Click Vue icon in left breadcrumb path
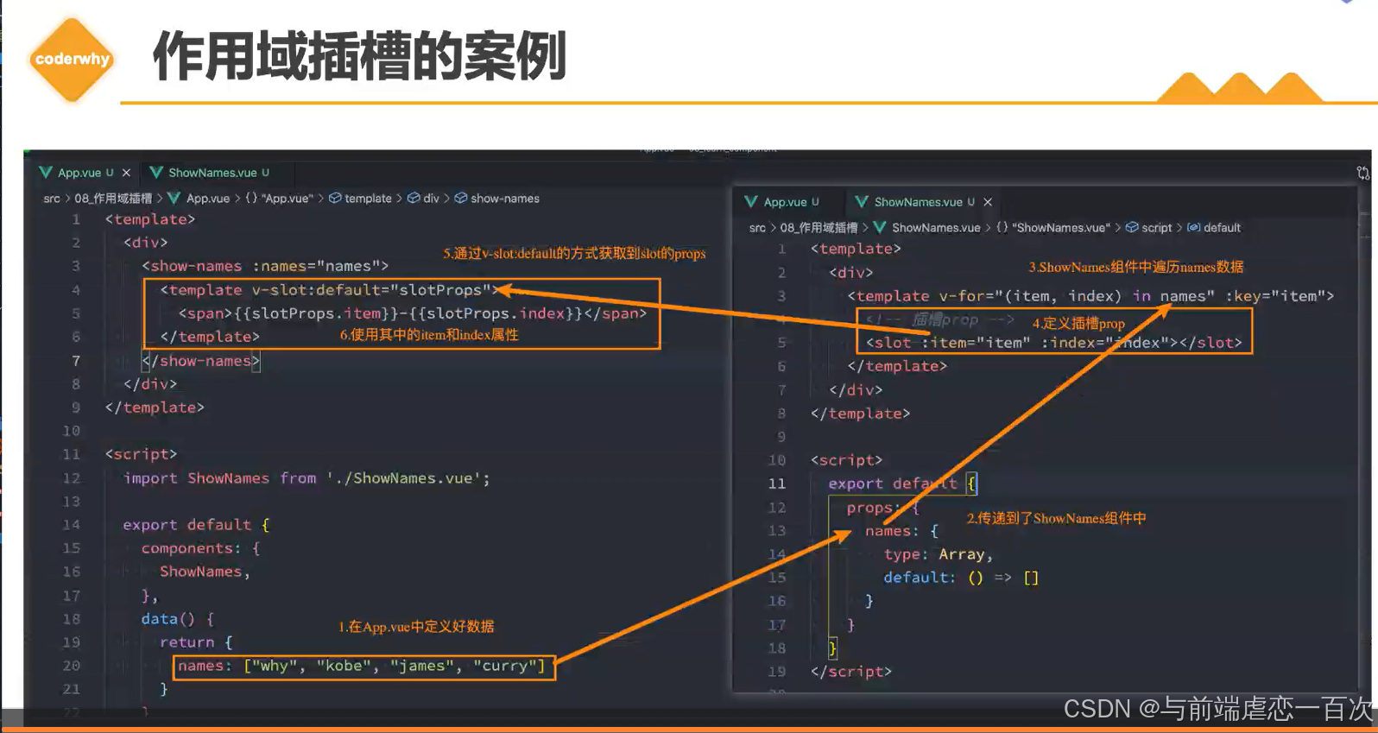 174,199
